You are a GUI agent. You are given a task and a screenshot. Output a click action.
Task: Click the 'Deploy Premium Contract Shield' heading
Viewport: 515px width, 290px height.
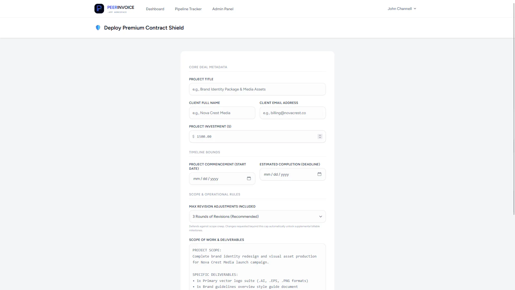tap(144, 28)
